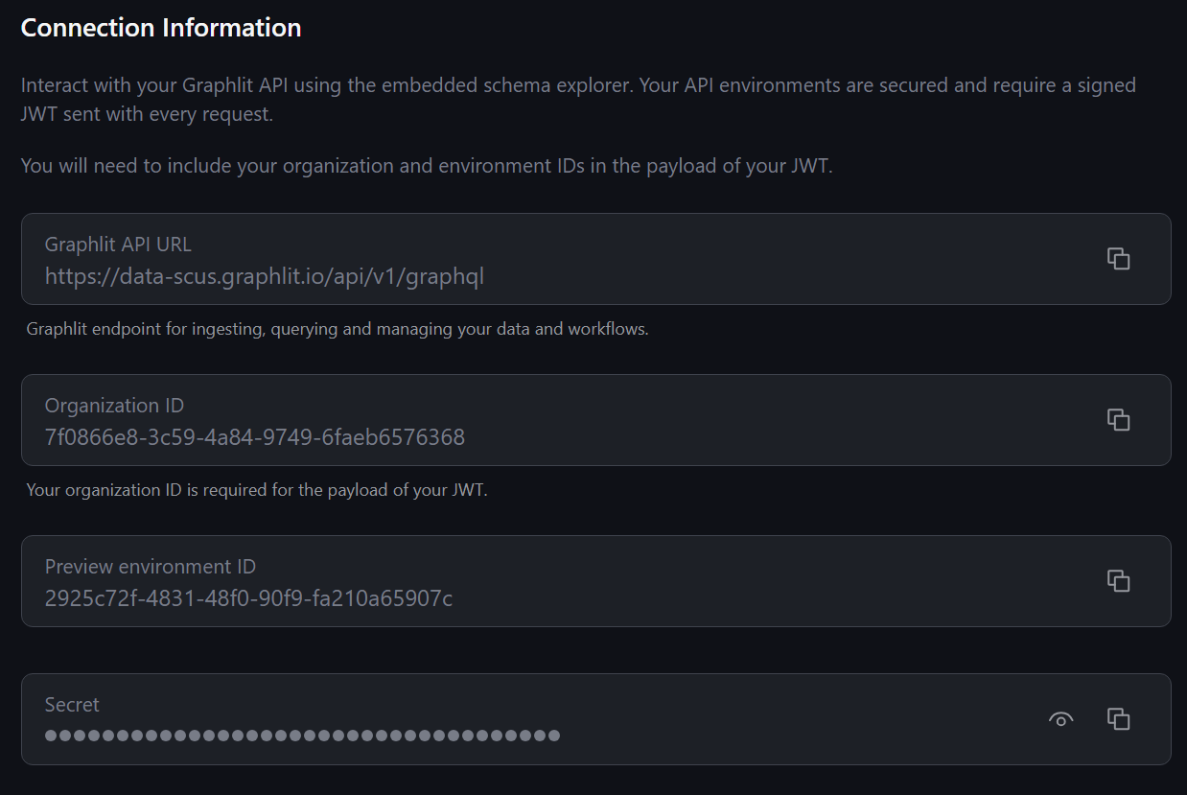This screenshot has height=795, width=1187.
Task: Click the 'Organization ID' field label
Action: click(114, 406)
